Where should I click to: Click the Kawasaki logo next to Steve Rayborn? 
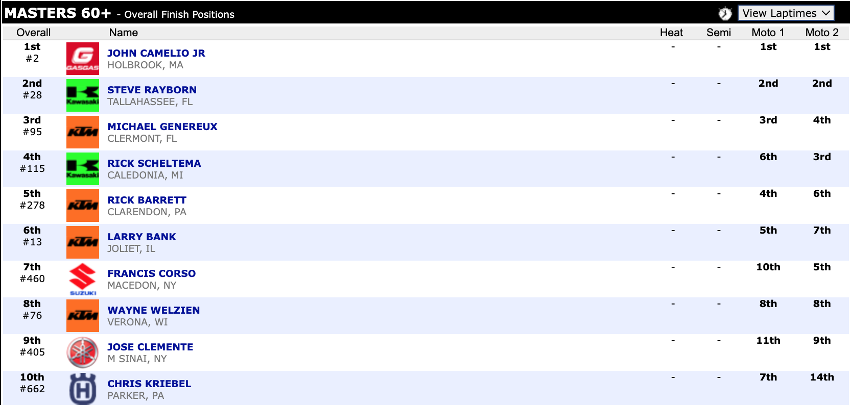click(x=82, y=95)
